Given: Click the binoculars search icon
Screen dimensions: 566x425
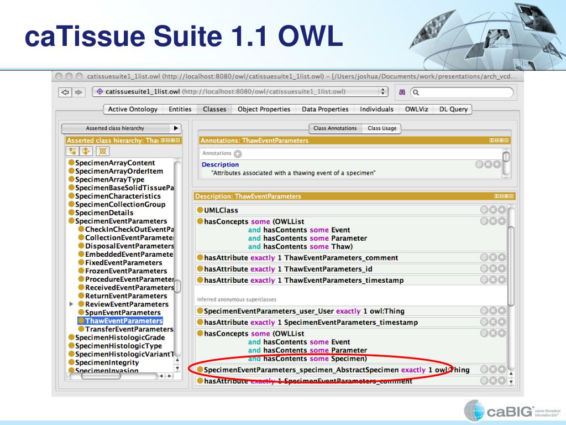Looking at the screenshot, I should 402,92.
